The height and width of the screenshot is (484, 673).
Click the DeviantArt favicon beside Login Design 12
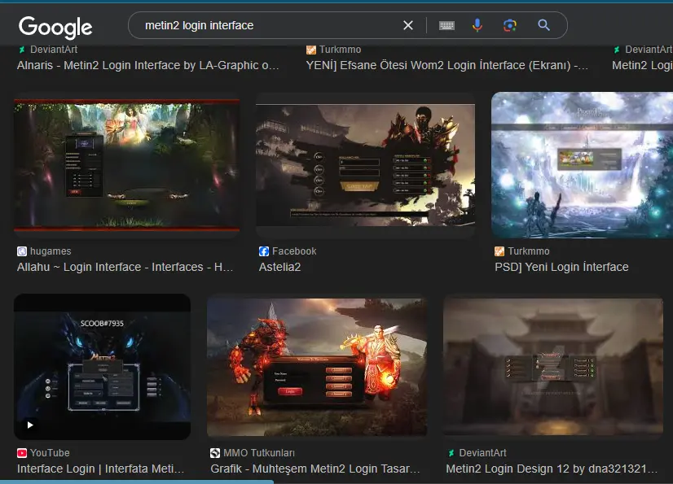point(451,453)
